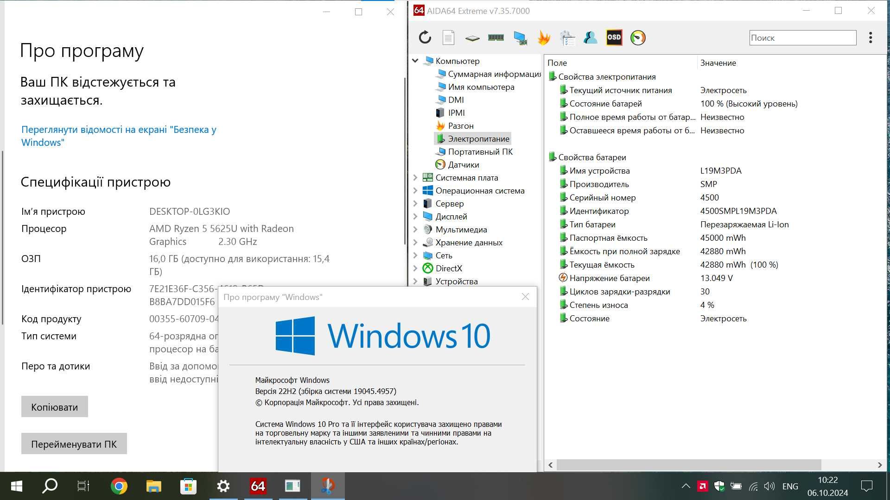Open taskbar Search magnifier
The height and width of the screenshot is (500, 890).
click(50, 486)
